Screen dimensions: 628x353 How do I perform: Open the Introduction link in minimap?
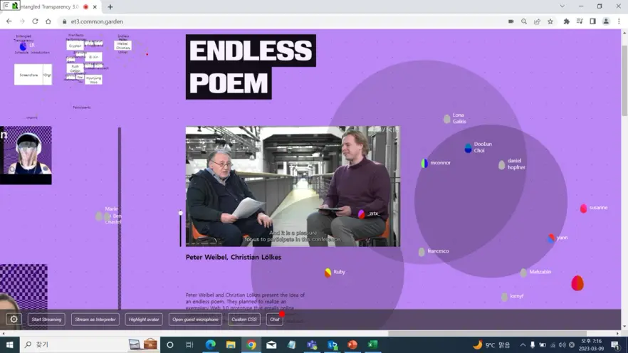40,53
